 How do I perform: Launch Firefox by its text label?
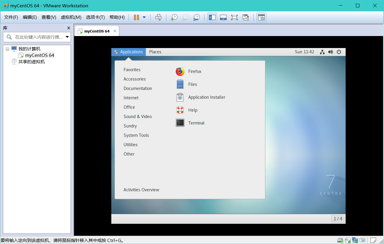click(195, 71)
